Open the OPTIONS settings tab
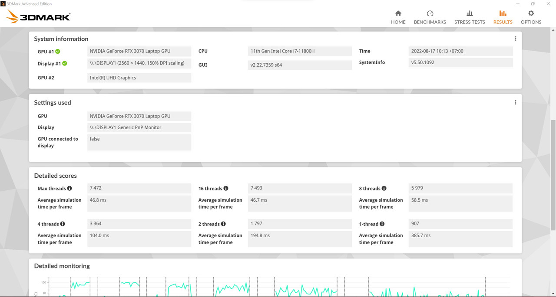 [x=531, y=17]
